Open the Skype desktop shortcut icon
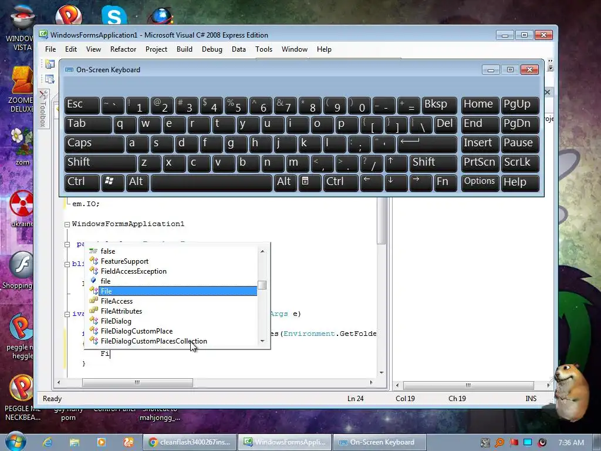601x451 pixels. (114, 15)
